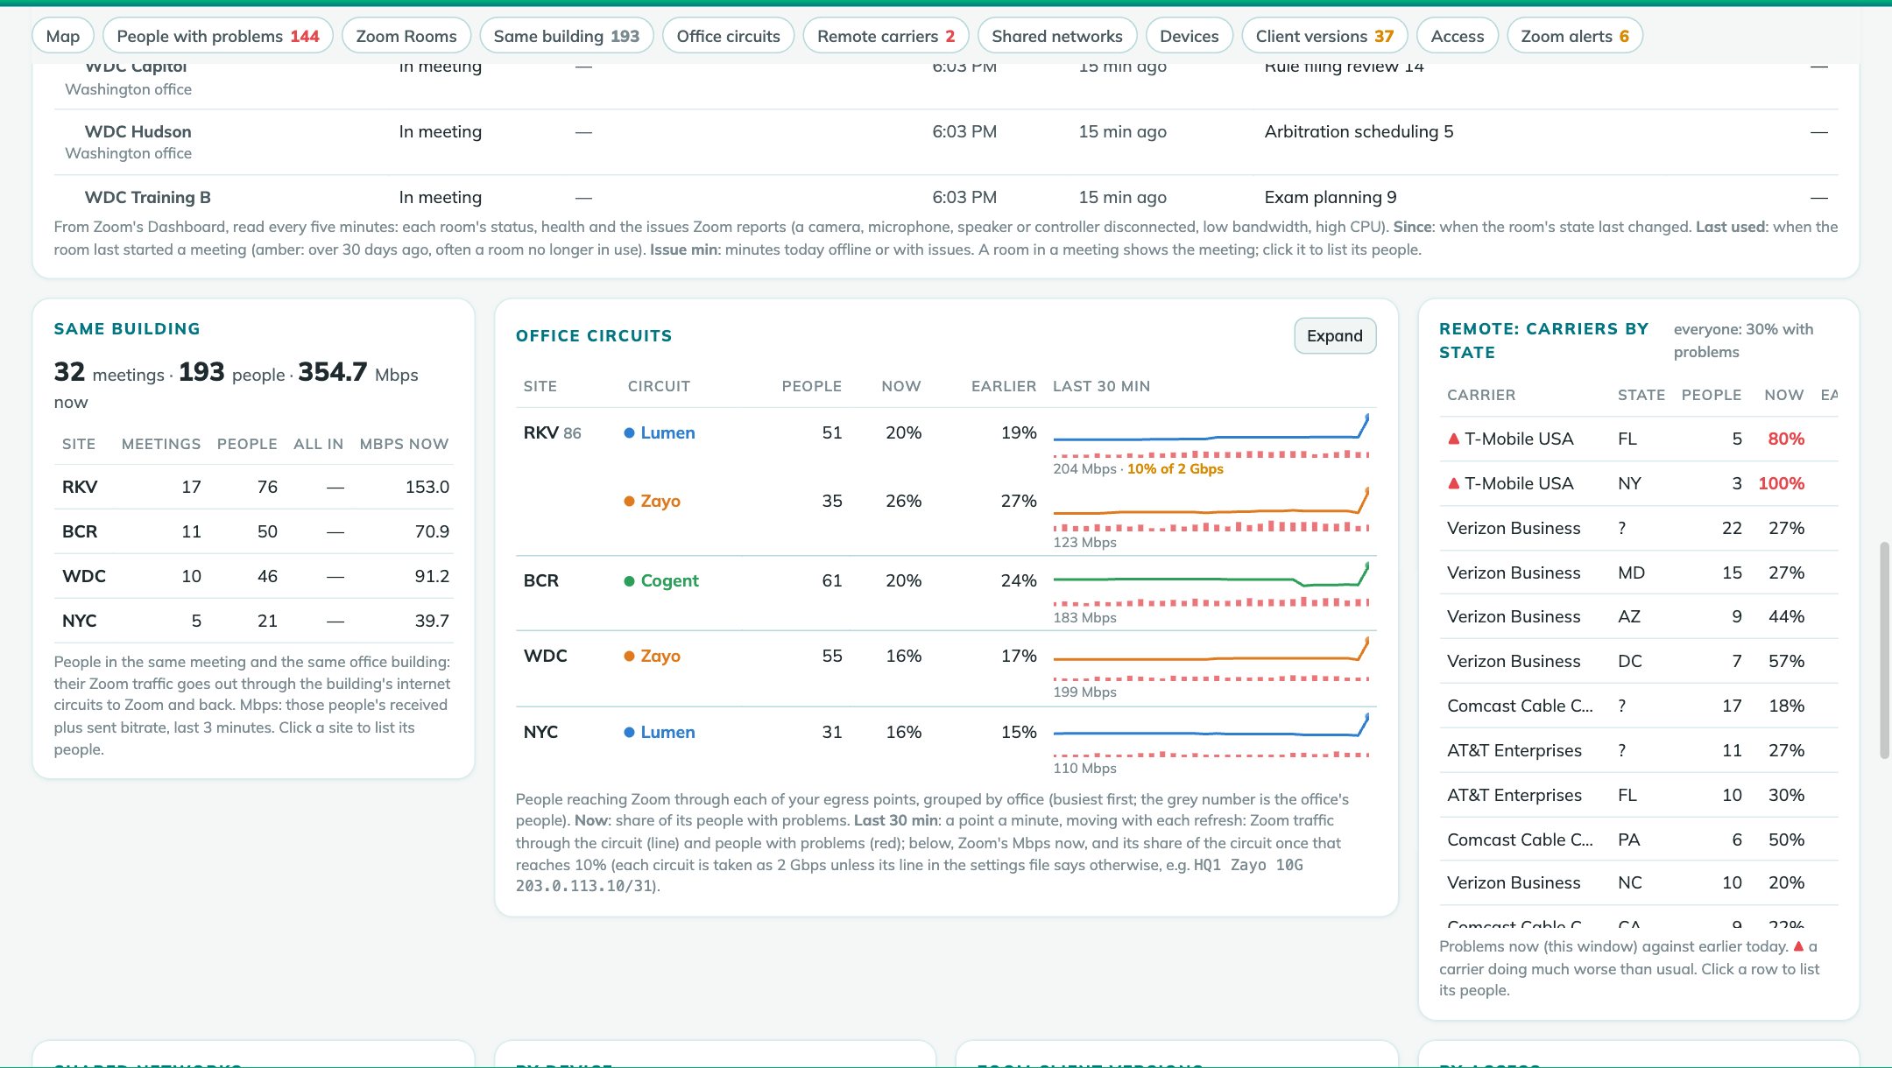Screen dimensions: 1892x1068
Task: Click the orange Zayo dot in WDC row
Action: tap(629, 656)
